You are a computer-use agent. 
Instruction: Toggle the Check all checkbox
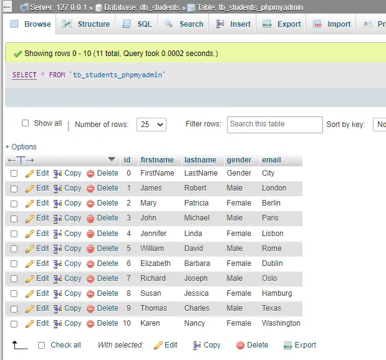42,345
